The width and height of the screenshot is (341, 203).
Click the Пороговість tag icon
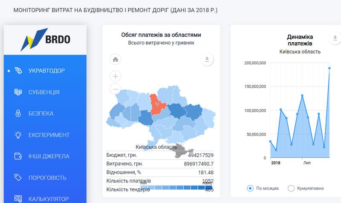point(18,177)
